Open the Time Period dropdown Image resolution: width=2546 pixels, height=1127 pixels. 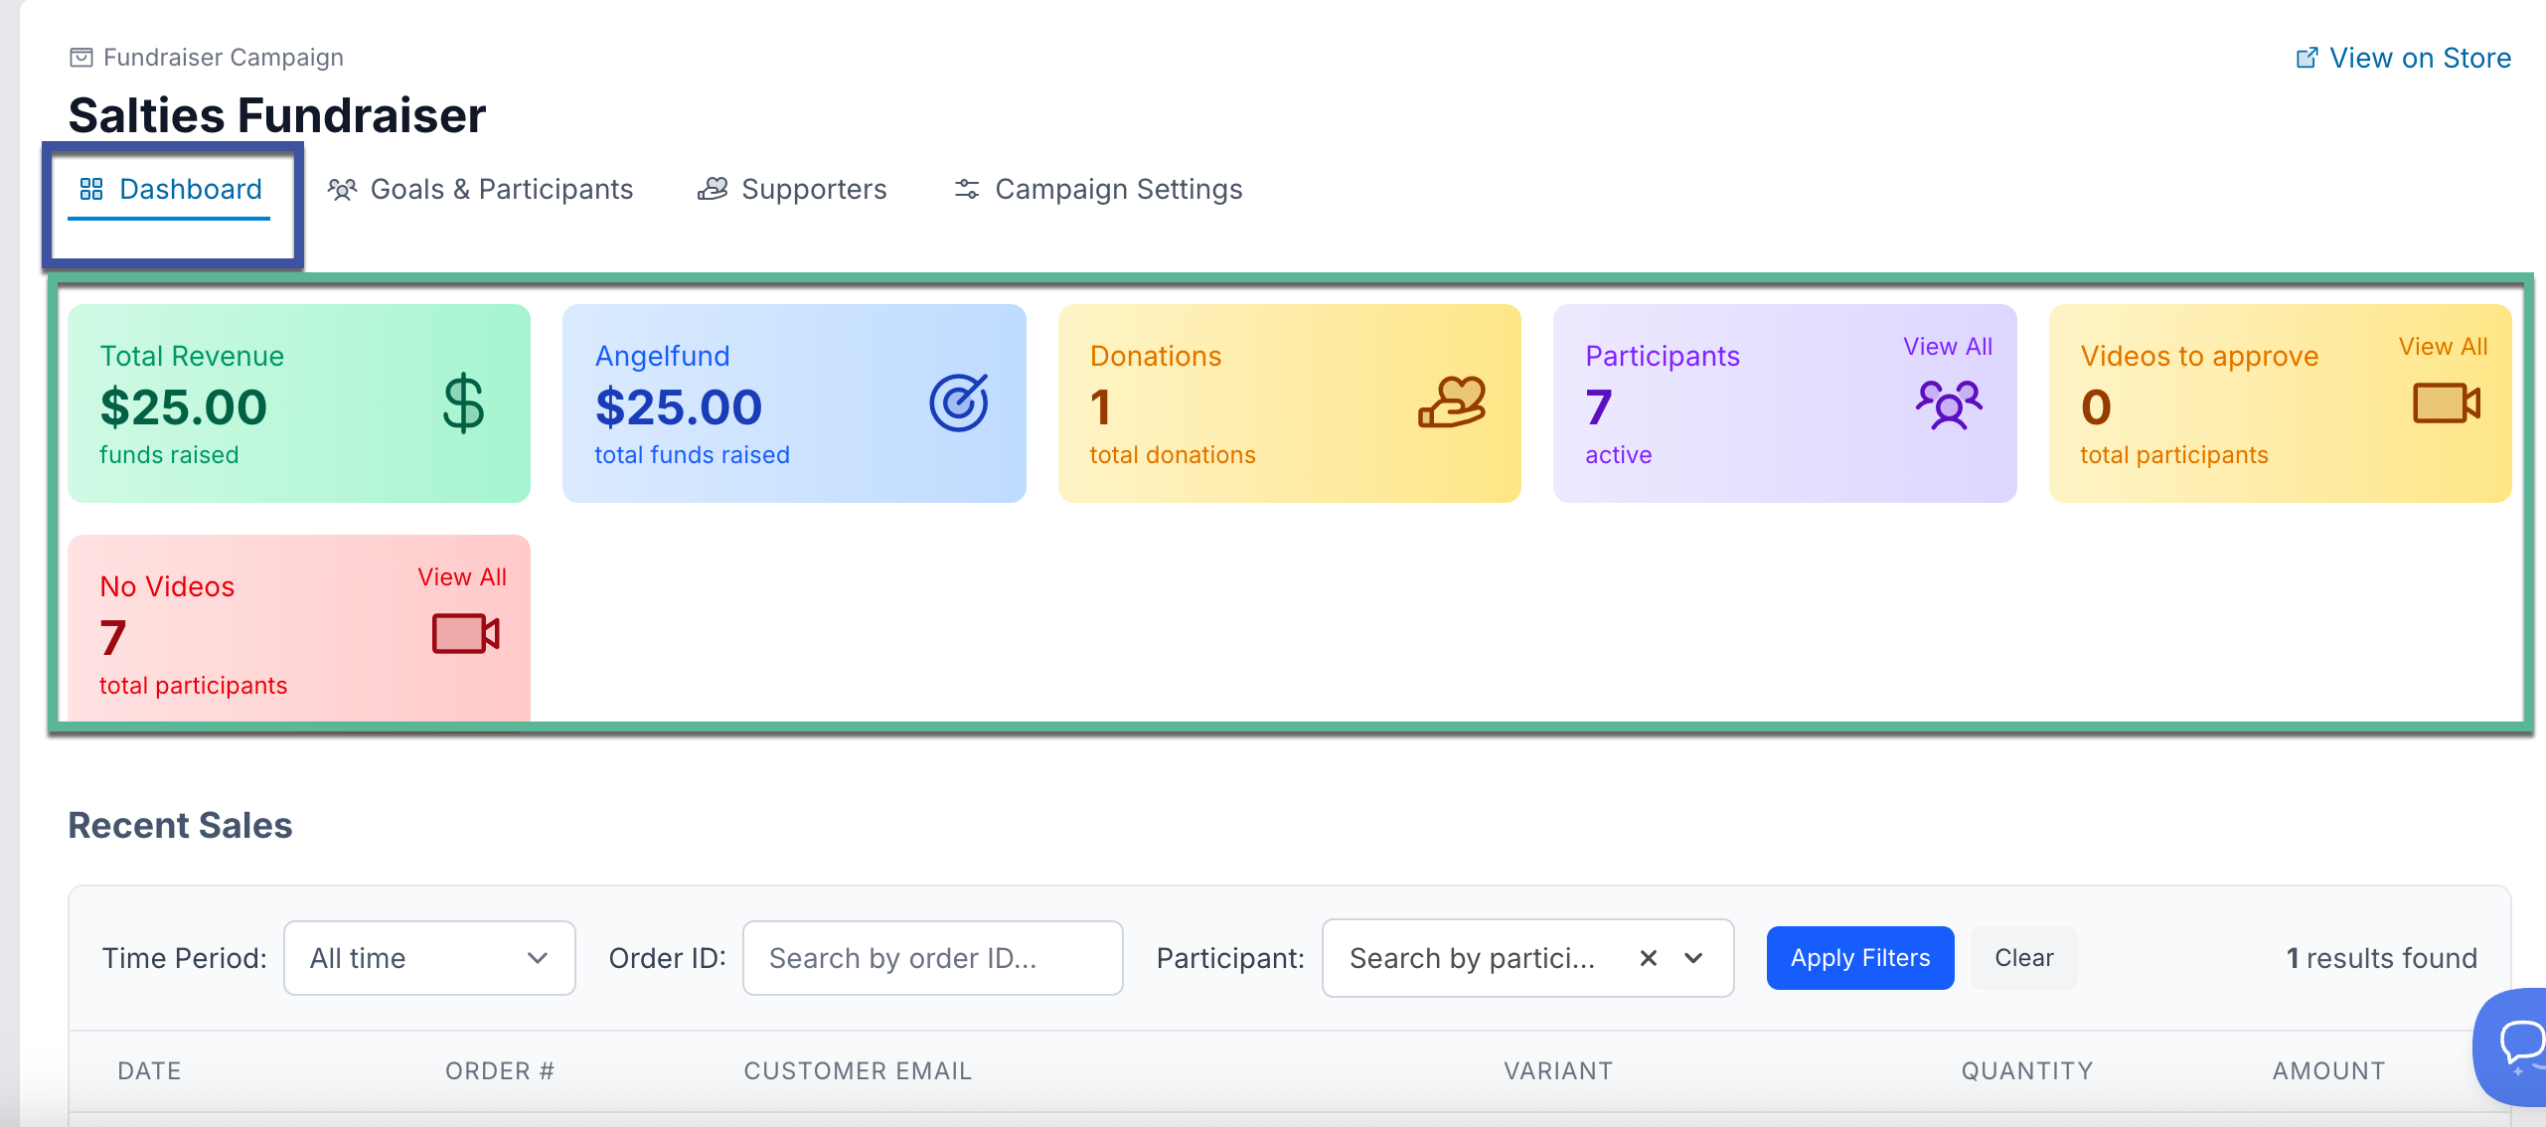pos(429,958)
